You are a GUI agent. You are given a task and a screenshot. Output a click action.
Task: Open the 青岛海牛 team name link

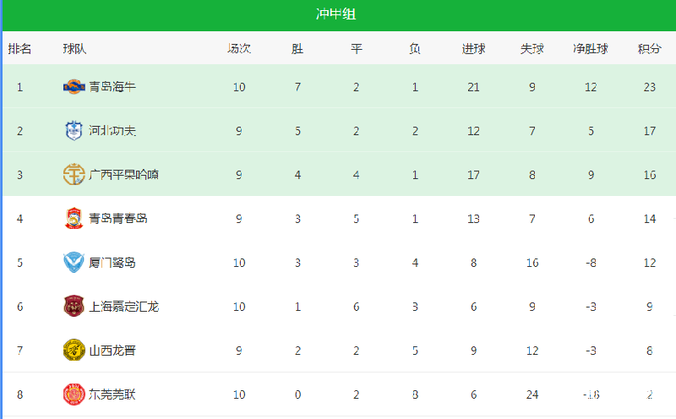[x=112, y=87]
